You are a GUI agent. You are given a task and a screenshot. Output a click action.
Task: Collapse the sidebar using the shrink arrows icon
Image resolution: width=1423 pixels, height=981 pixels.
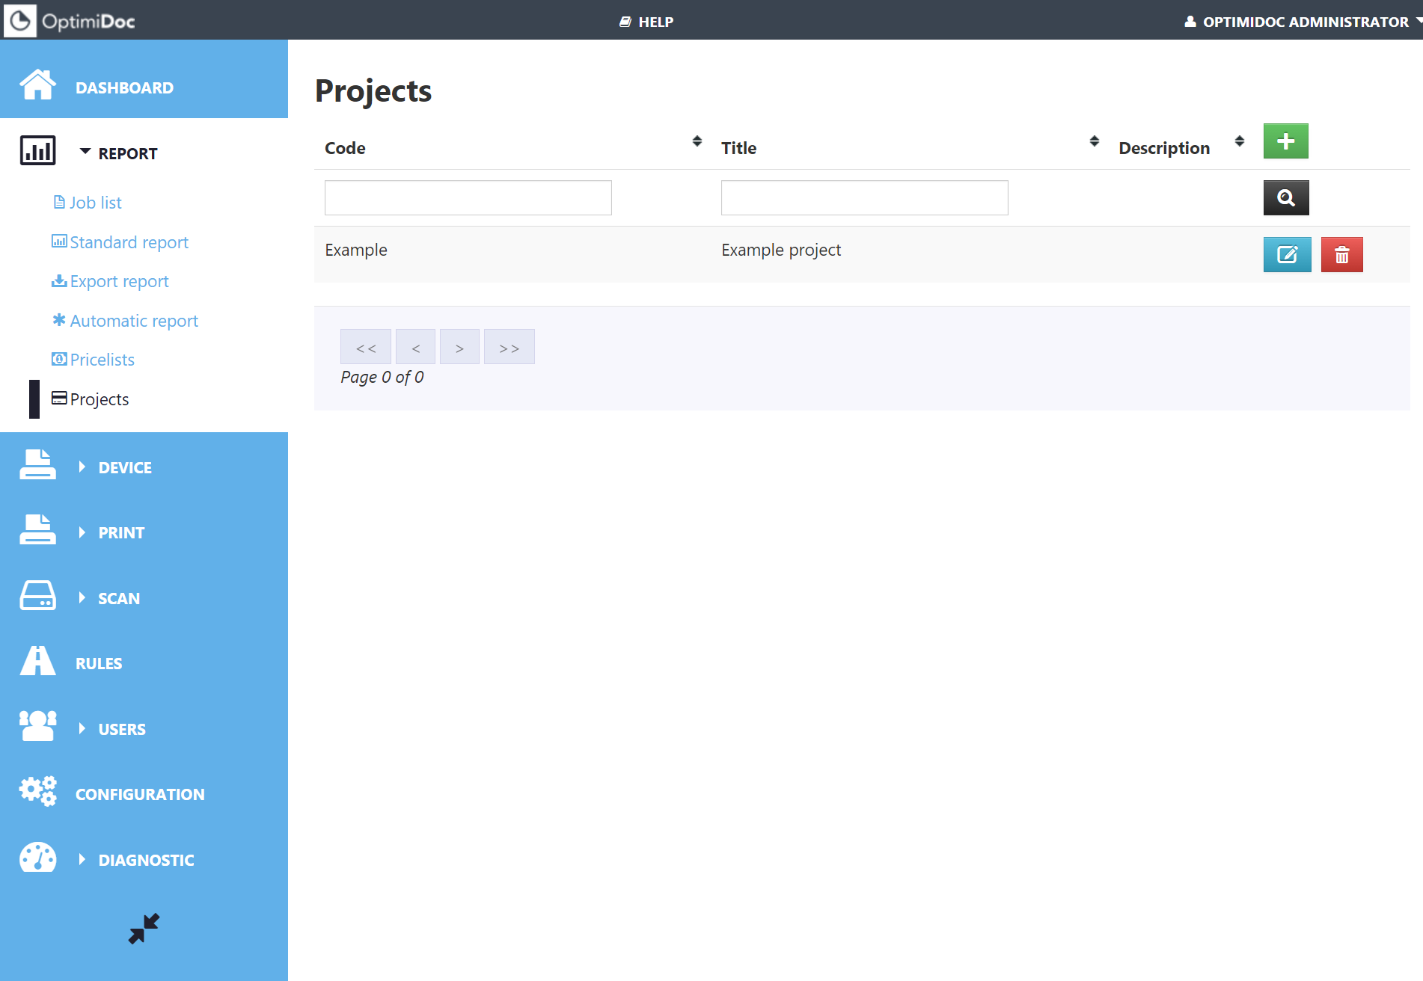pyautogui.click(x=144, y=929)
